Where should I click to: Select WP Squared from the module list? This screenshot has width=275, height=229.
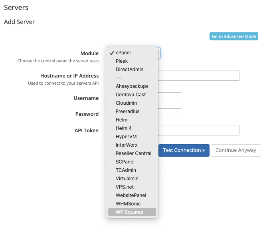point(132,212)
